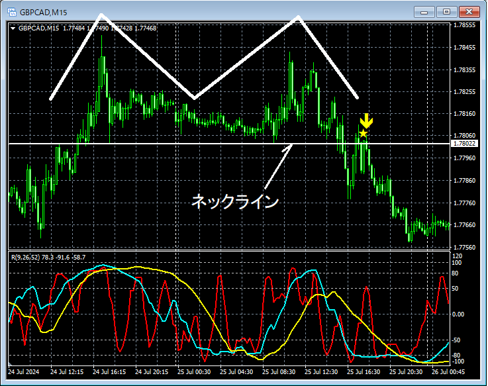Image resolution: width=488 pixels, height=386 pixels.
Task: Click the 24 Jul 12:15 time label
Action: point(67,372)
